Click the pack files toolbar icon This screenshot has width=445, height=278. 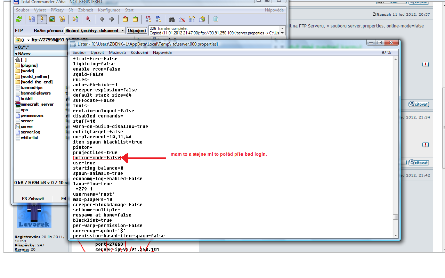(x=125, y=19)
